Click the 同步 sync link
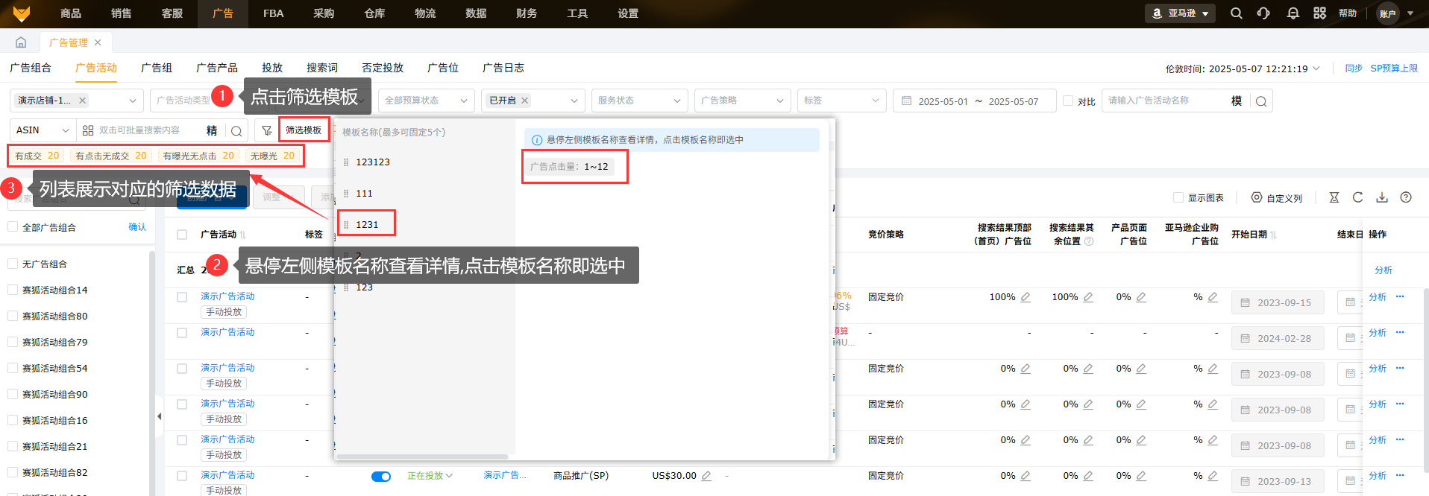The height and width of the screenshot is (496, 1429). tap(1354, 69)
